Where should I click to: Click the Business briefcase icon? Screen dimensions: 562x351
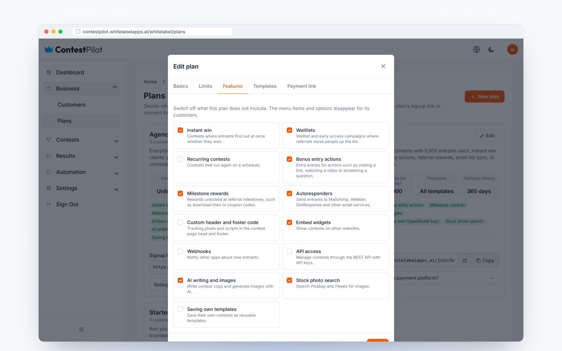(49, 88)
